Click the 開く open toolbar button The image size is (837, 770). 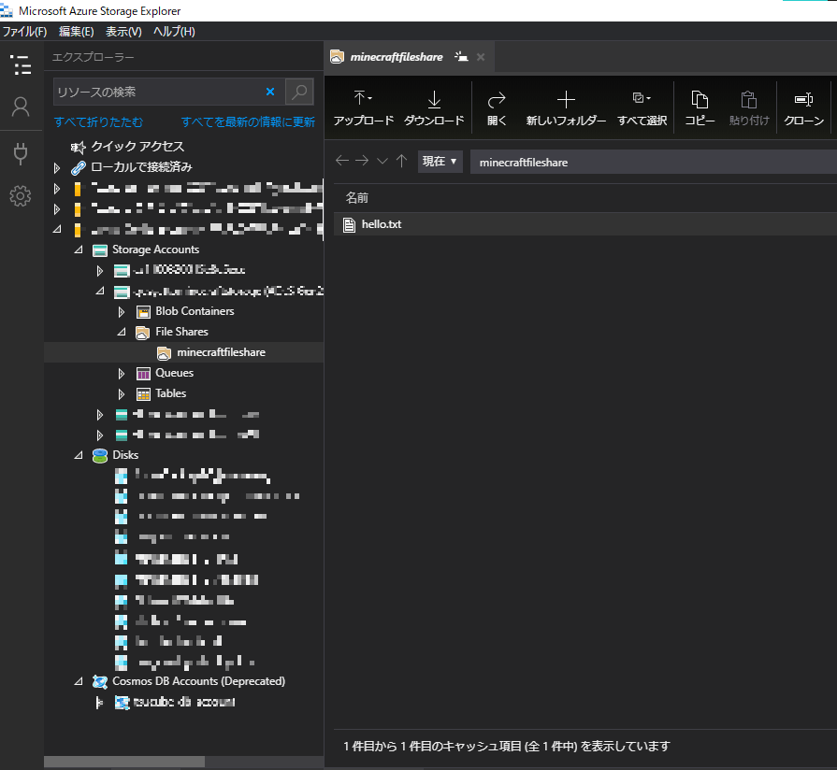pos(497,108)
